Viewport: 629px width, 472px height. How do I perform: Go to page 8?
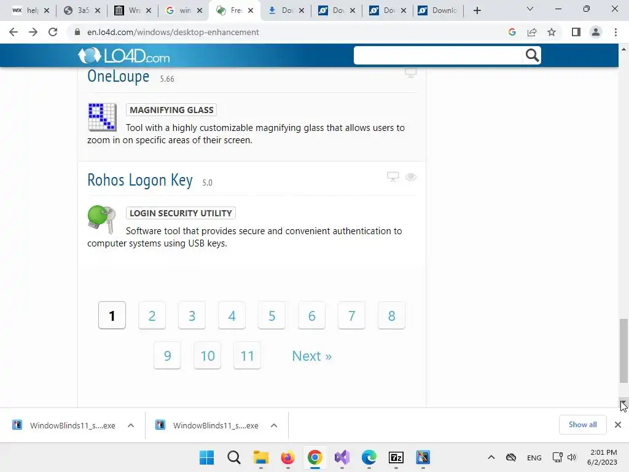pos(391,315)
